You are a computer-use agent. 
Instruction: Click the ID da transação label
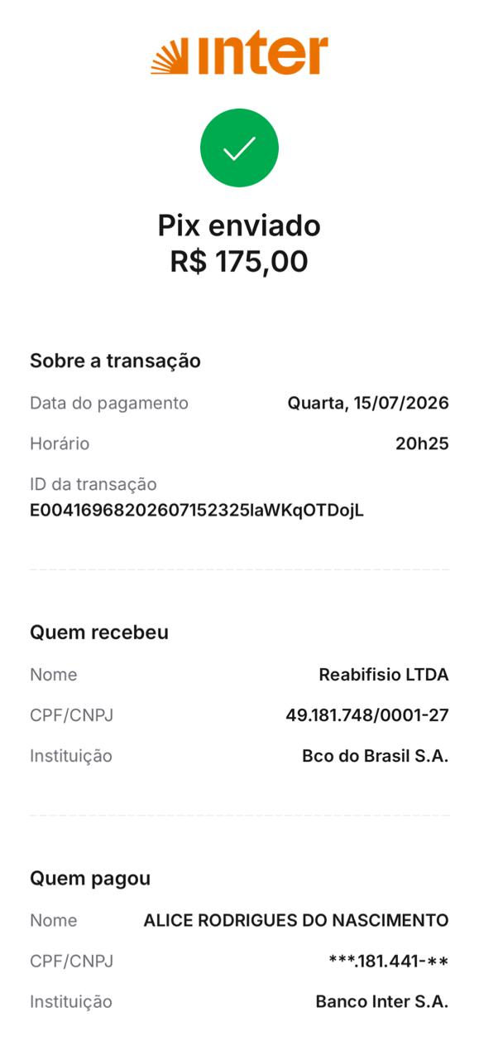pos(93,484)
